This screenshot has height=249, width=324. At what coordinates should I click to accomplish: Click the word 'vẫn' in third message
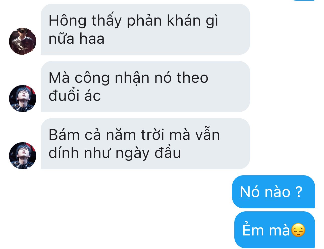pos(207,134)
